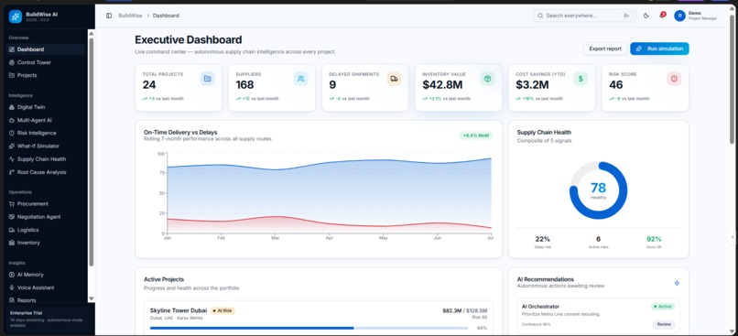
Task: Expand the right edge panel chevron
Action: click(x=733, y=238)
